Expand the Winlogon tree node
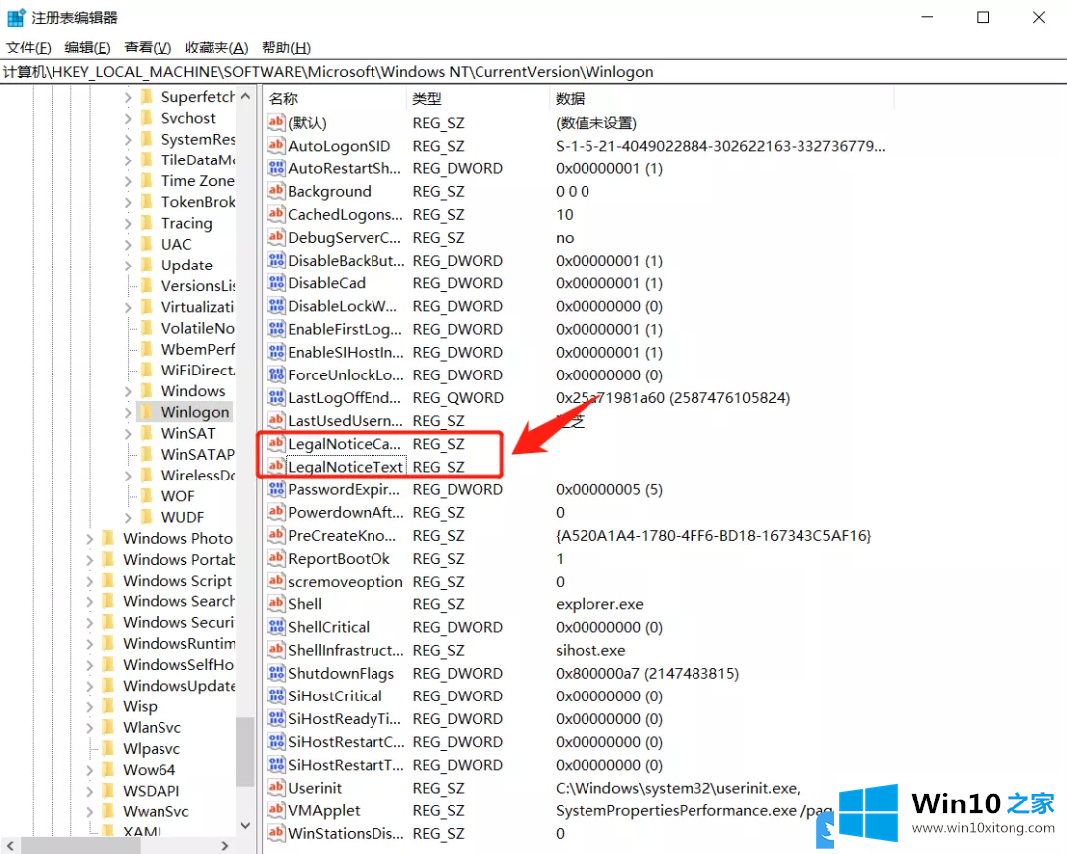Screen dimensions: 1067x854 (x=128, y=412)
